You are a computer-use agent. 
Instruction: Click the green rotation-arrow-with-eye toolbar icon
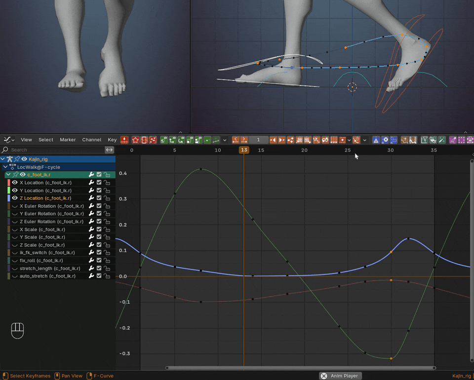click(181, 140)
